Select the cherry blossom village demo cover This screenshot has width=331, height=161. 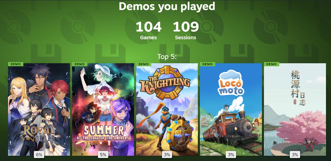pyautogui.click(x=295, y=109)
